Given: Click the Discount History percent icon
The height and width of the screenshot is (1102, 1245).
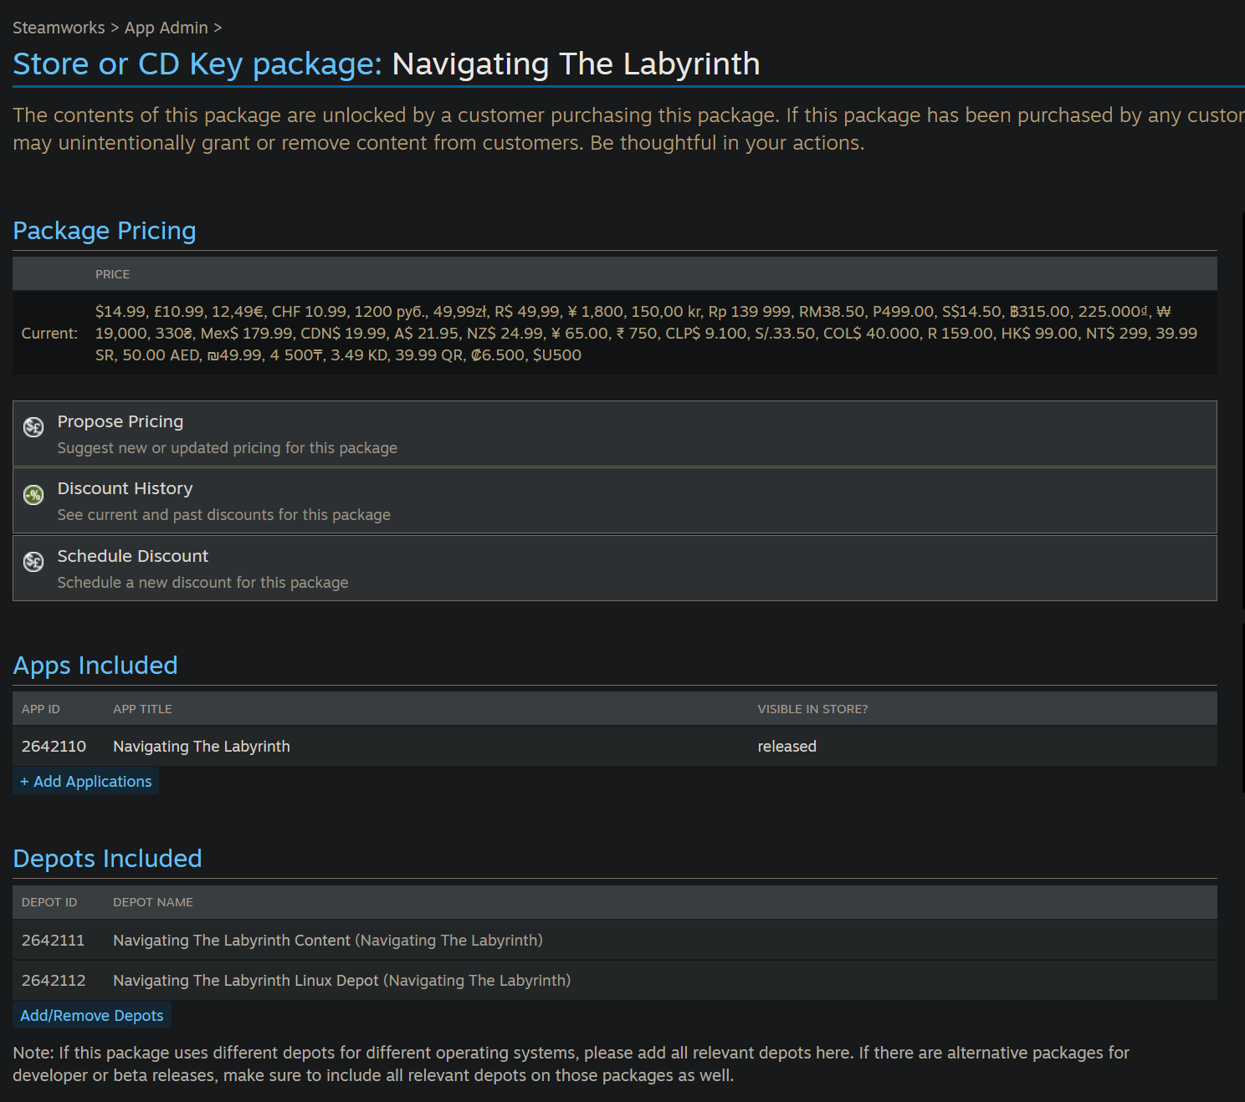Looking at the screenshot, I should point(33,495).
